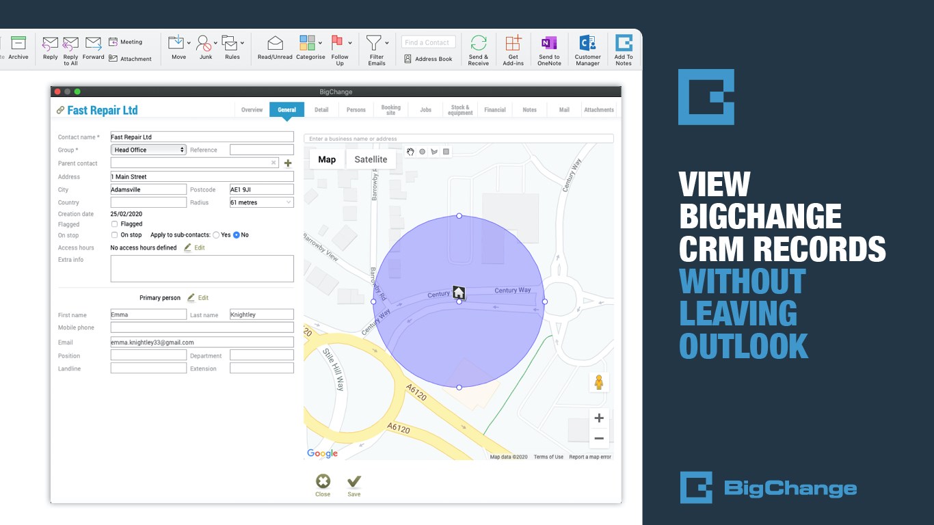
Task: Select No for Apply to sub-contacts
Action: (x=237, y=234)
